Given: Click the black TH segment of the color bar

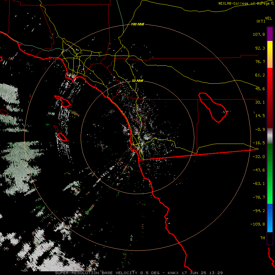Looking at the screenshot, I should [x=270, y=238].
